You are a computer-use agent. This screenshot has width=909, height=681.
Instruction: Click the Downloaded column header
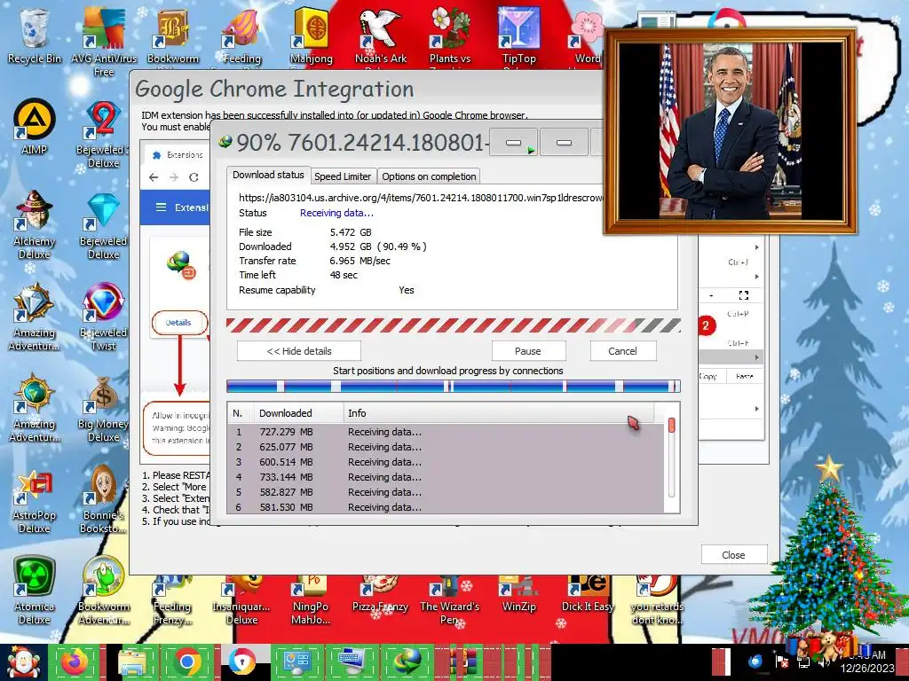(x=298, y=413)
